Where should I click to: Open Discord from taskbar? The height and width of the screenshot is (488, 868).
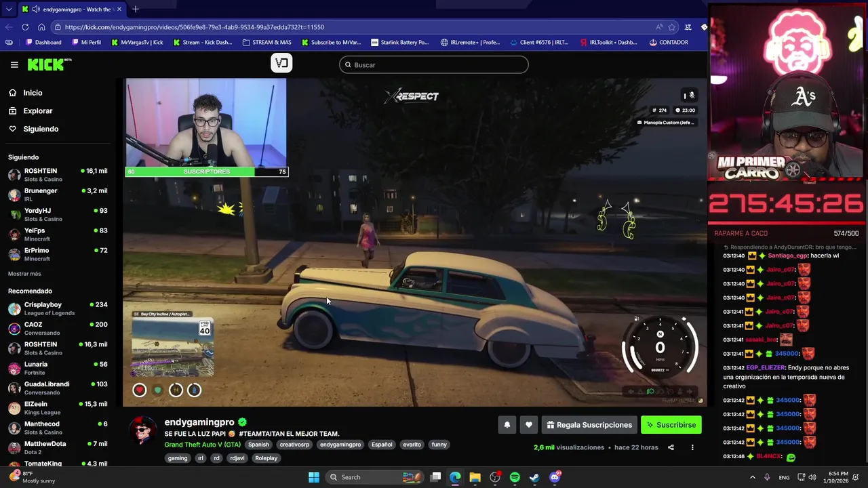(x=555, y=477)
